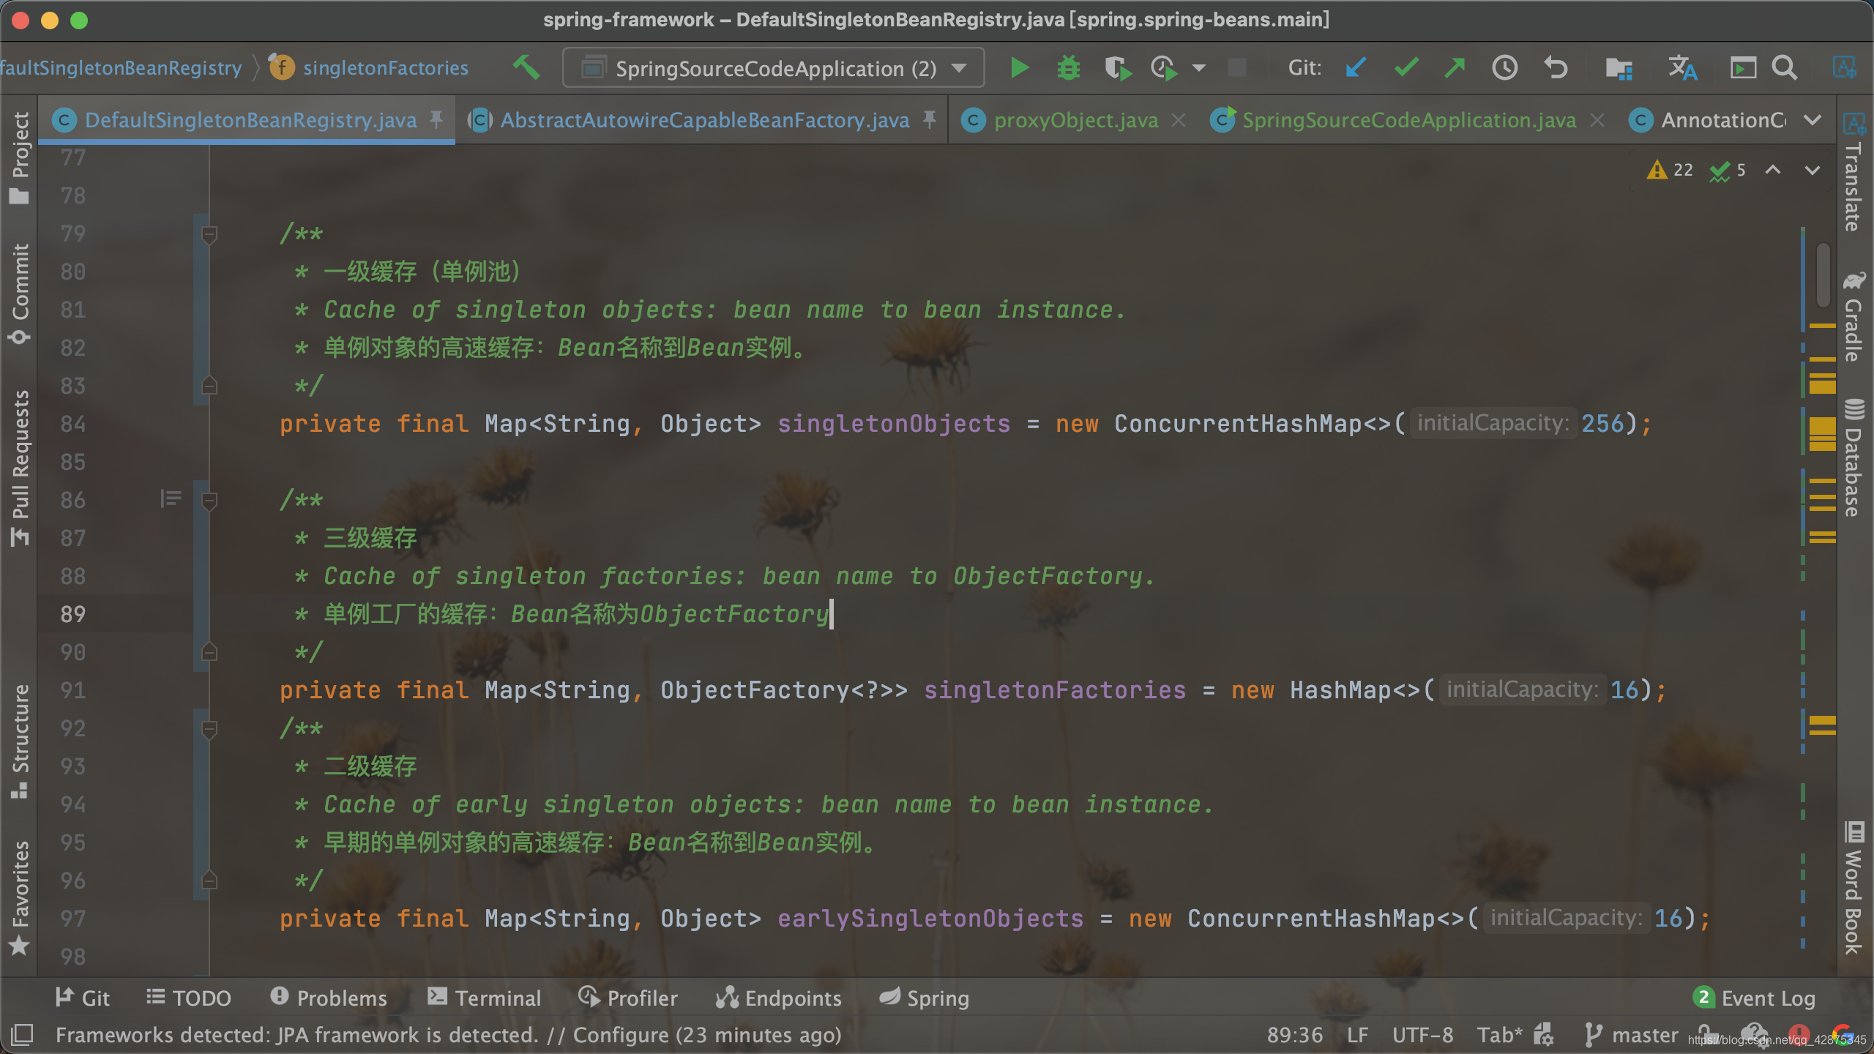Click Git commit checkmark icon

(x=1405, y=68)
